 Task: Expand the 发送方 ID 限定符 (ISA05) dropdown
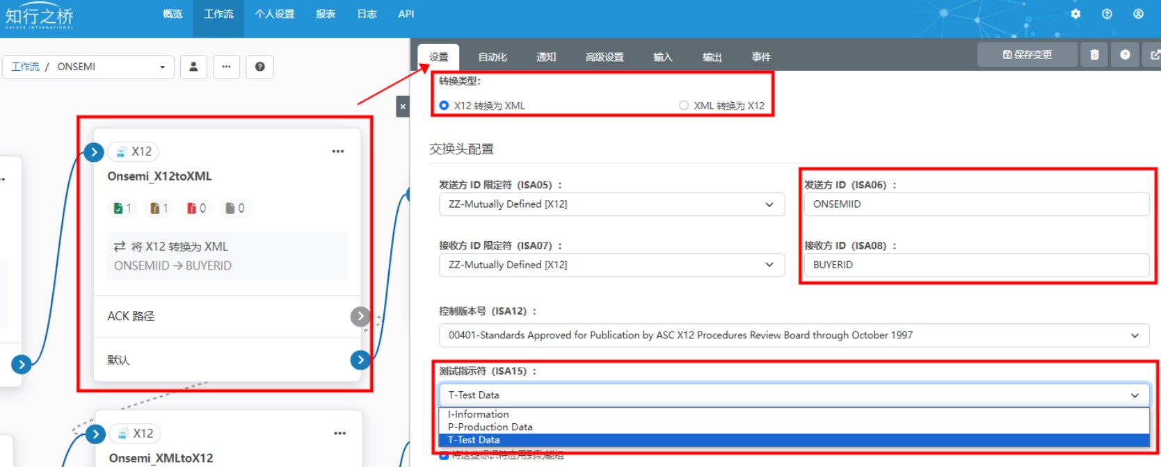(611, 204)
